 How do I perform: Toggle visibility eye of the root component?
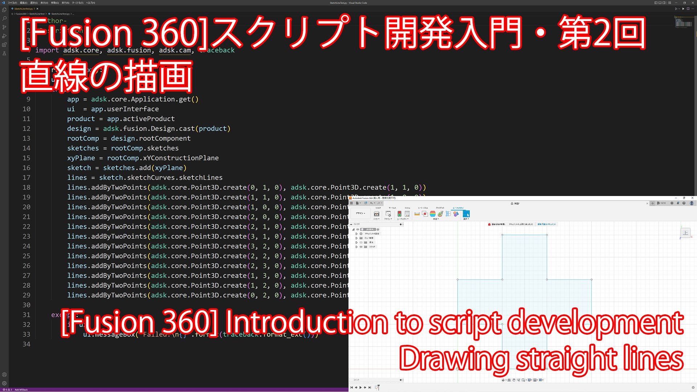click(358, 229)
